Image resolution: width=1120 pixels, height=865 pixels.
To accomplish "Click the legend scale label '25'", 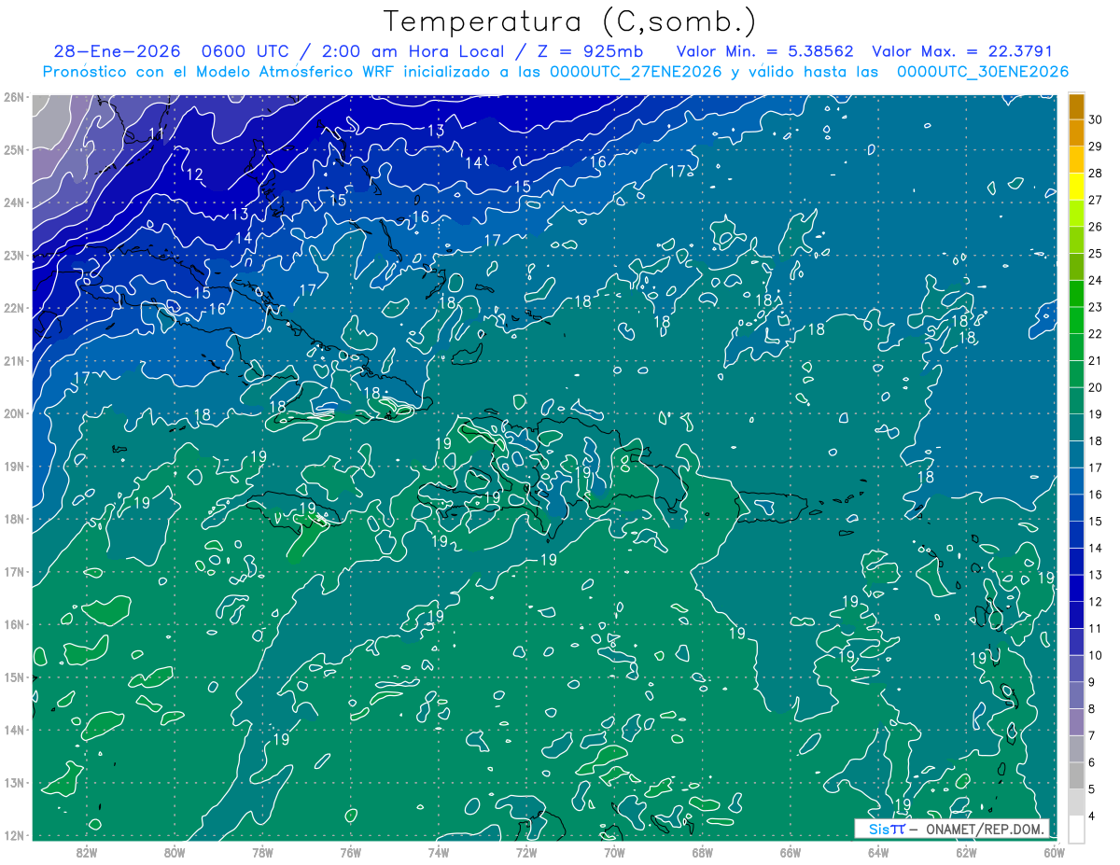I will pos(1096,254).
